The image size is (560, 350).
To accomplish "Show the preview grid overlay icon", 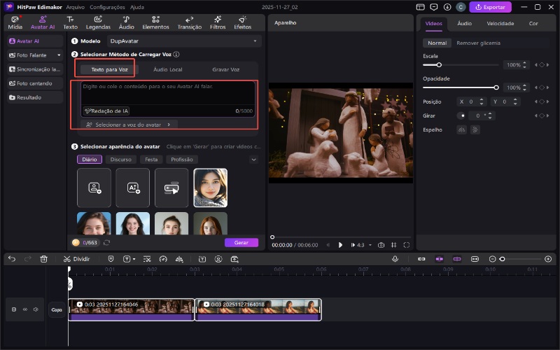I will (x=393, y=245).
